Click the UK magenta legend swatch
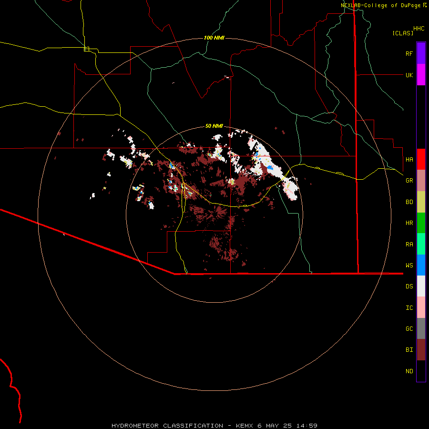Image resolution: width=429 pixels, height=429 pixels. coord(421,75)
